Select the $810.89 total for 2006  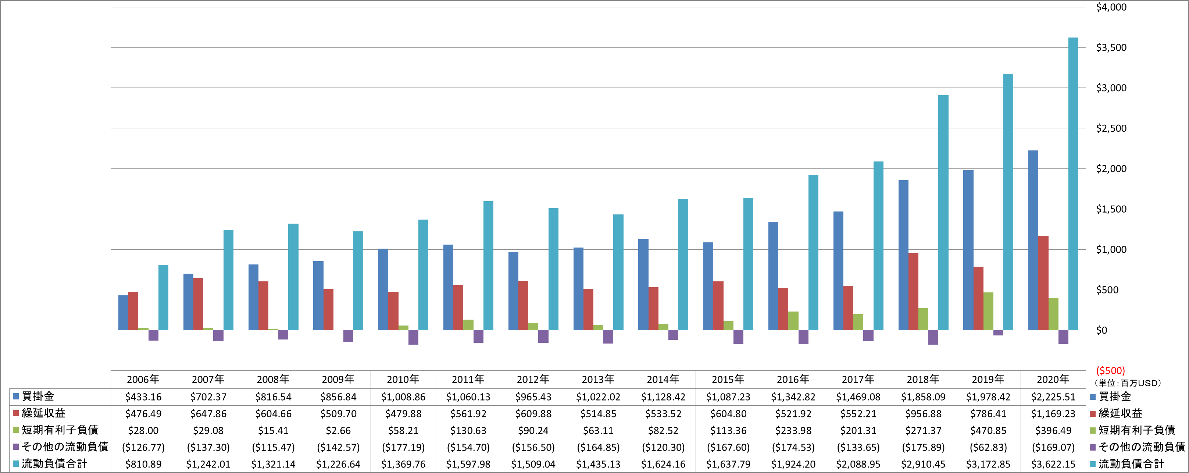[143, 464]
